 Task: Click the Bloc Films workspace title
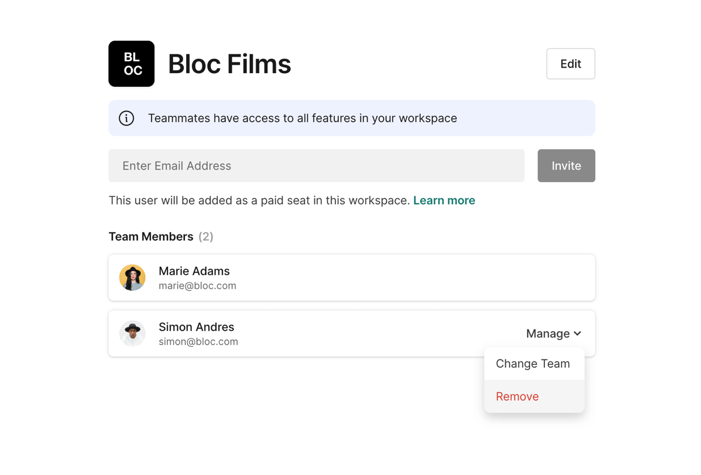tap(229, 64)
